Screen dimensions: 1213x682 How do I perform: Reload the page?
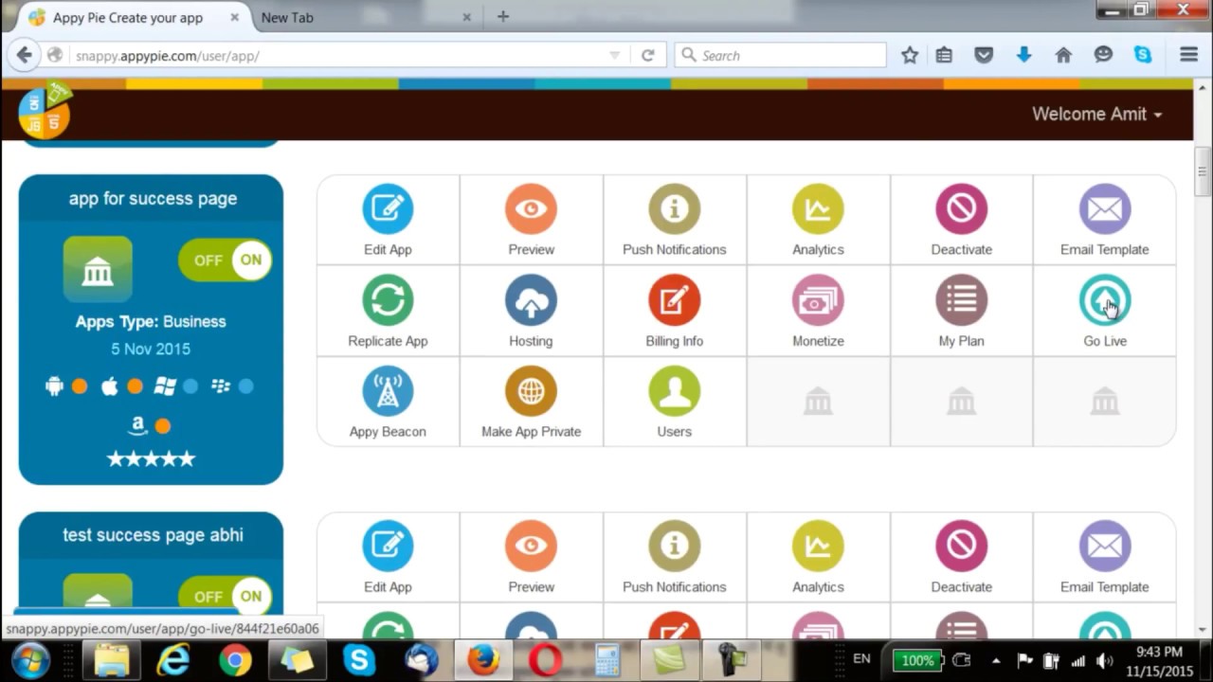coord(648,56)
